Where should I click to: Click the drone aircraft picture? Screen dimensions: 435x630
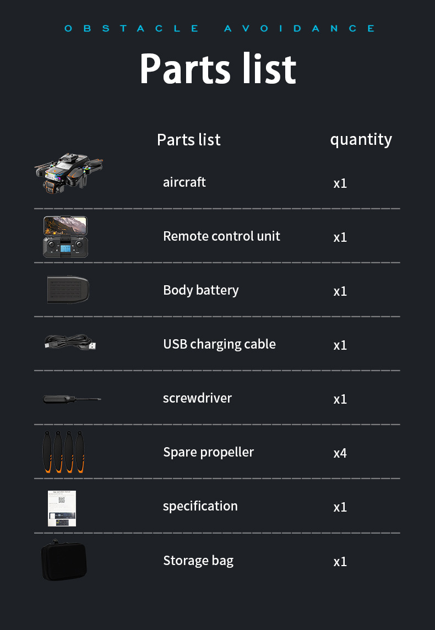point(69,173)
